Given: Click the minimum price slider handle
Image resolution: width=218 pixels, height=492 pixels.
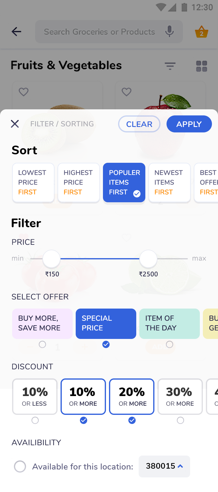Looking at the screenshot, I should (51, 259).
